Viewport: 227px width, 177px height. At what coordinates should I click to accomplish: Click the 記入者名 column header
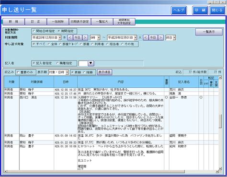184,82
